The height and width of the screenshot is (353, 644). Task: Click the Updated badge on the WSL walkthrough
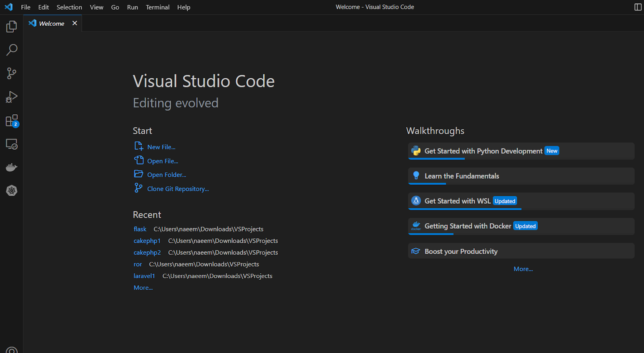pos(505,201)
